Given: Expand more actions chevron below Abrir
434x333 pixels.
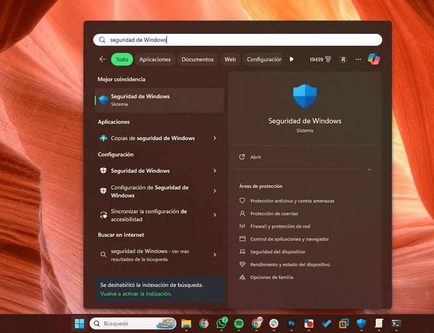Looking at the screenshot, I should coord(369,169).
